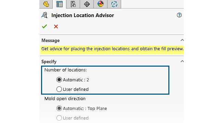Click the Injection Location Advisor title
Screen dimensions: 219x123
click(x=83, y=15)
